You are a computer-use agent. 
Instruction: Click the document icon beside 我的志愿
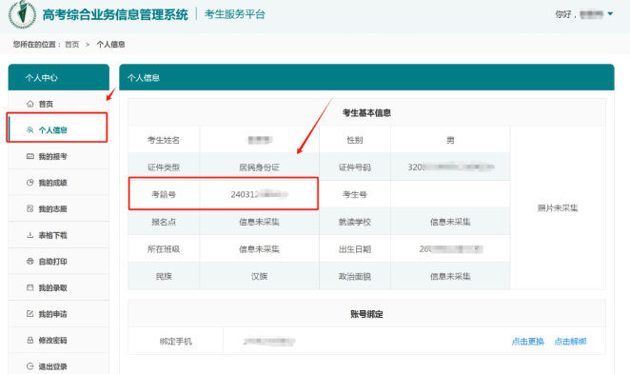tap(30, 209)
